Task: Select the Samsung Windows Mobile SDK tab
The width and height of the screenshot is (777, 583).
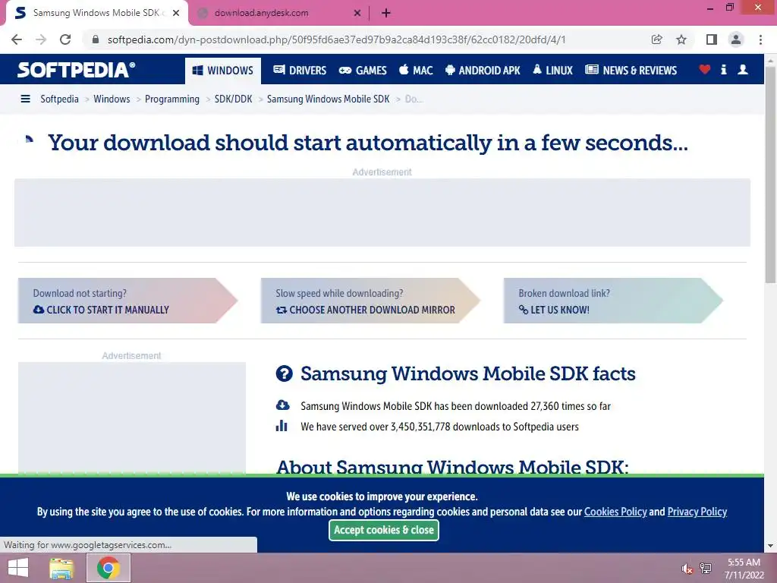Action: 96,14
